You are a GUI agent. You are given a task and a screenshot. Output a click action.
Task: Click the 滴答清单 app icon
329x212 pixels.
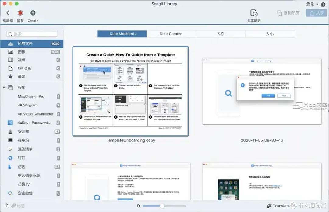click(10, 149)
